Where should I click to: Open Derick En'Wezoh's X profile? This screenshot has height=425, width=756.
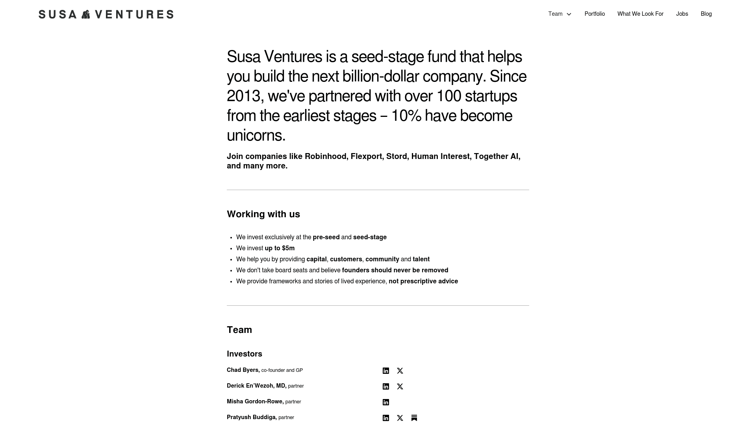tap(400, 386)
